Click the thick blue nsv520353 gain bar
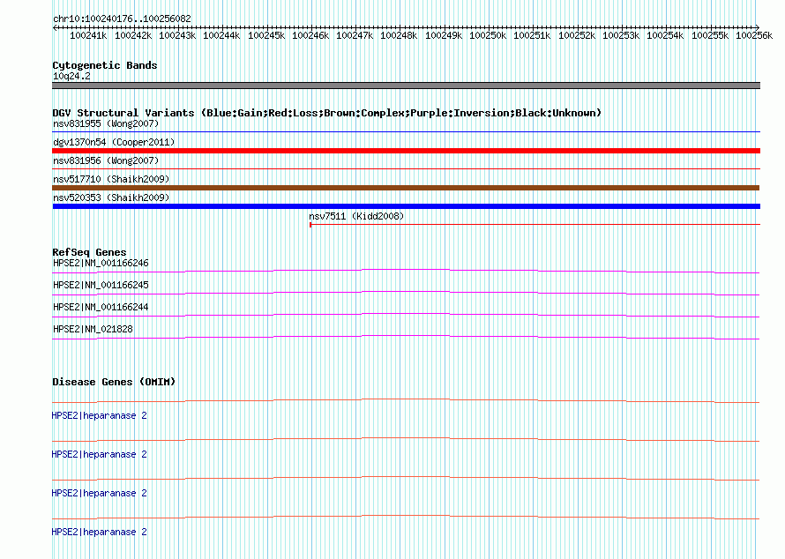 click(x=406, y=206)
